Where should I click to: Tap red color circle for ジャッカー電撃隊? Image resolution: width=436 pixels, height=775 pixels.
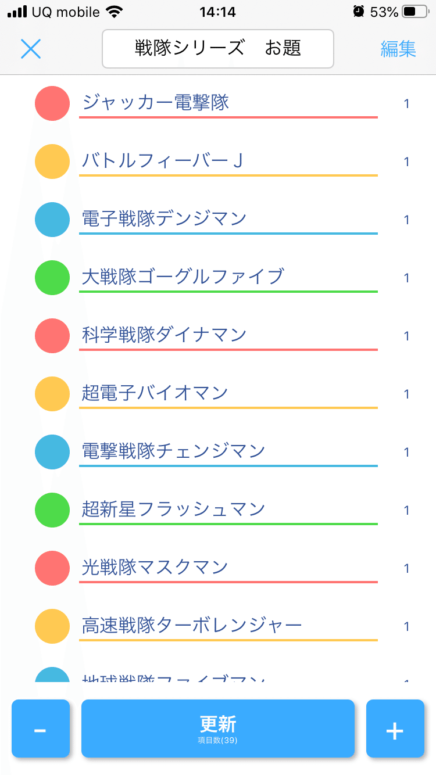point(52,103)
